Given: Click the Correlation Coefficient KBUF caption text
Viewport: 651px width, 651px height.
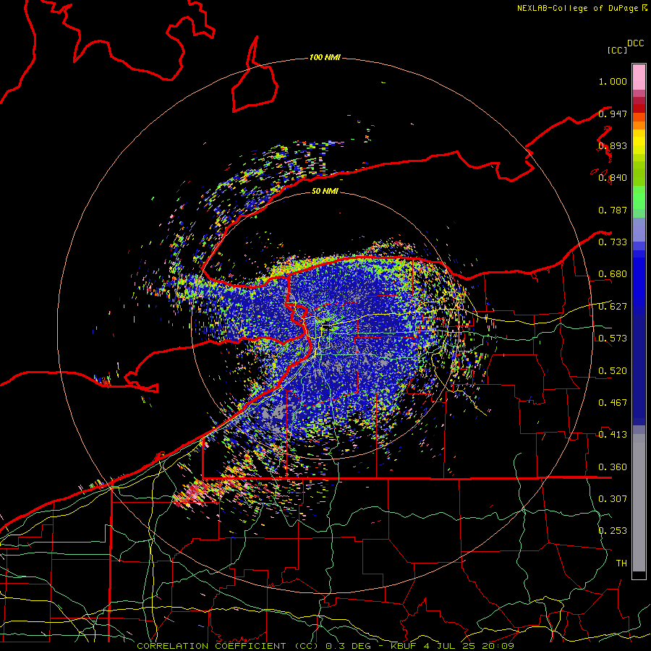Looking at the screenshot, I should (325, 646).
